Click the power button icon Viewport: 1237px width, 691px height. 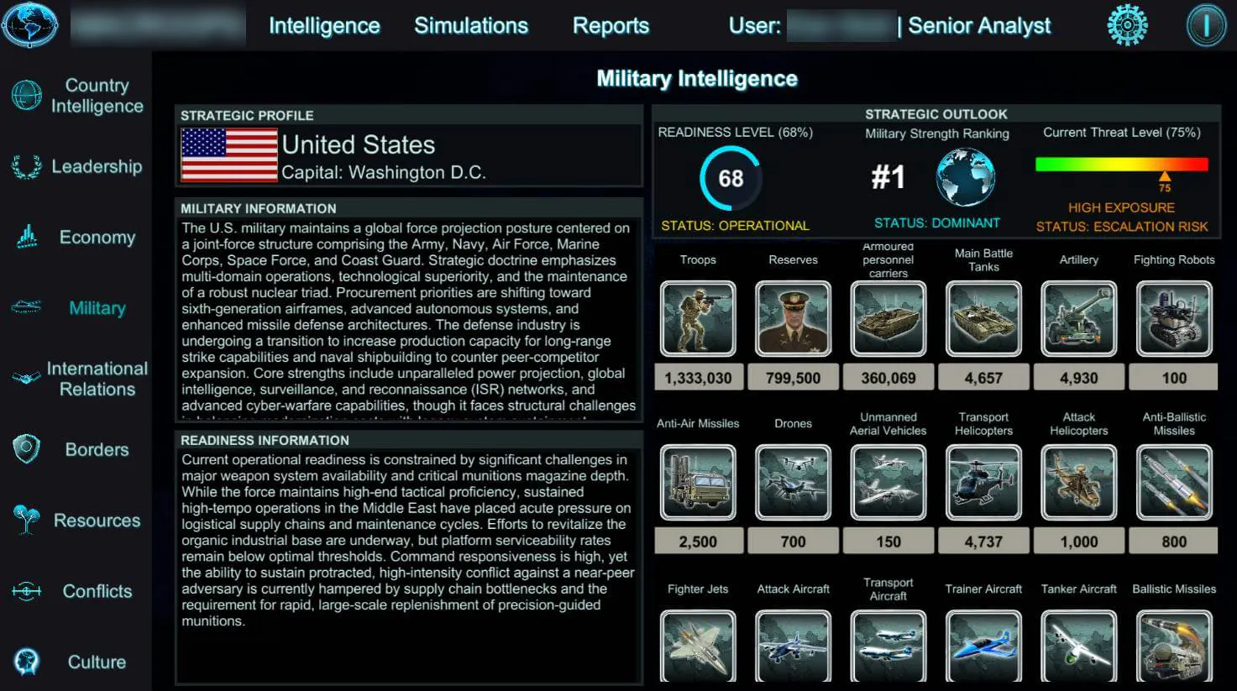[x=1206, y=25]
